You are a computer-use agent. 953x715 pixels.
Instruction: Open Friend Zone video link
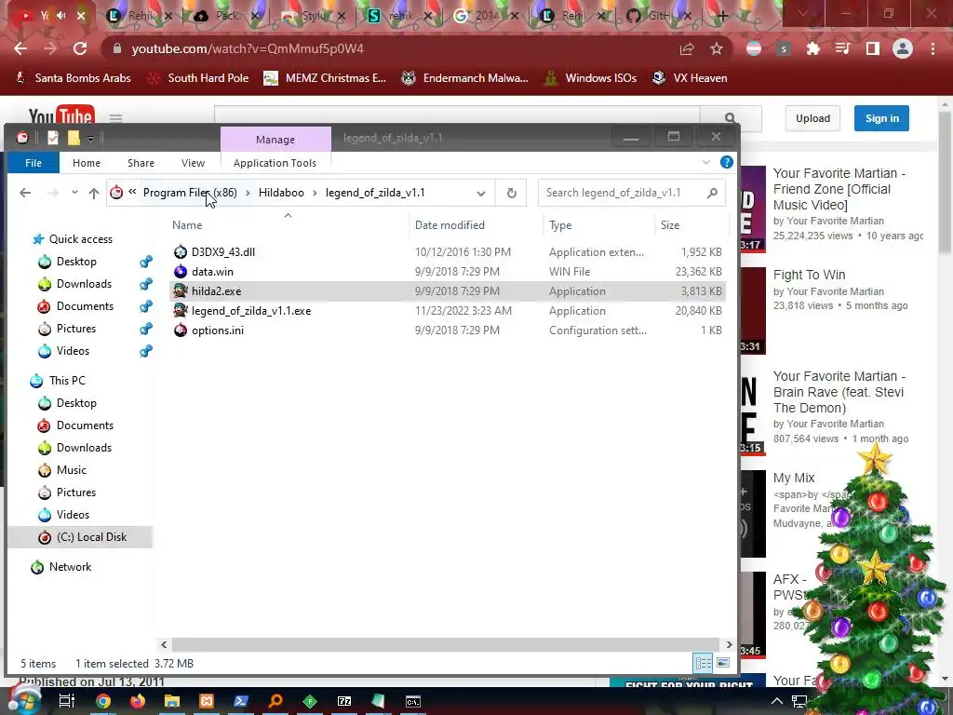coord(839,189)
